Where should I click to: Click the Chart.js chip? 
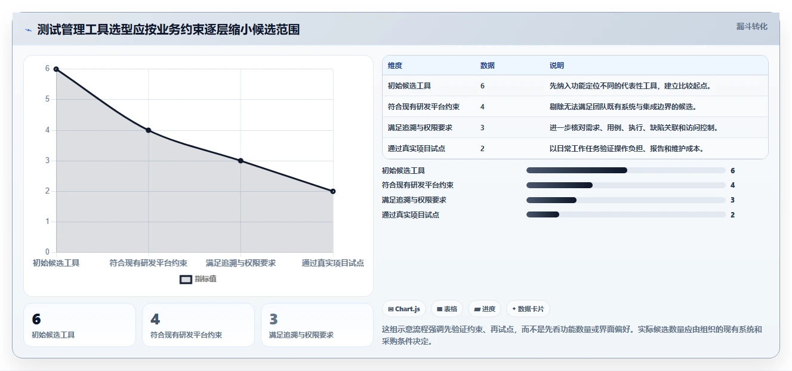click(x=404, y=309)
